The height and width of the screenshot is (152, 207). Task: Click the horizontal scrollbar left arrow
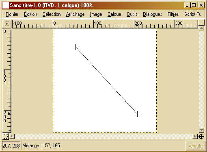12,136
